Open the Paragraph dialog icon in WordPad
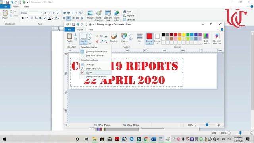 pyautogui.click(x=82, y=18)
